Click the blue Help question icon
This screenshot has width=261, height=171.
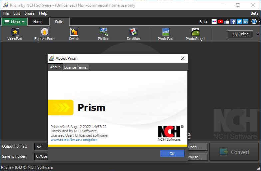[254, 21]
